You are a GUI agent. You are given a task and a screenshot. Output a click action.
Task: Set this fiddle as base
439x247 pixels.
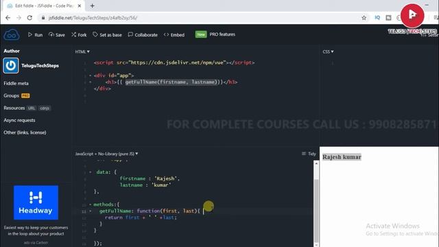(107, 35)
